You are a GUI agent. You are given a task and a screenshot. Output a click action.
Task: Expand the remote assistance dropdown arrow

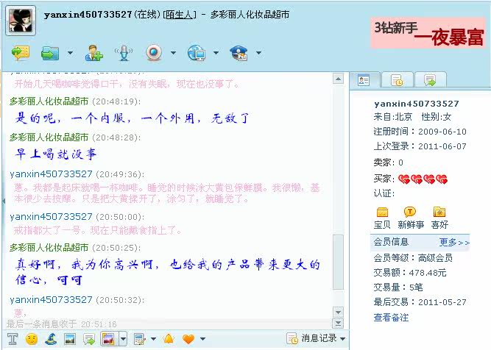(x=216, y=53)
